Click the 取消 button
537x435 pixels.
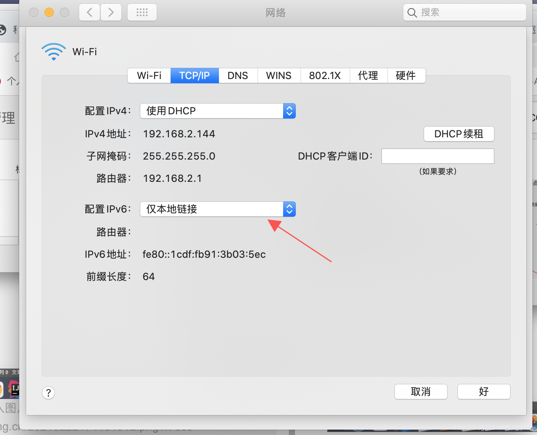(421, 392)
